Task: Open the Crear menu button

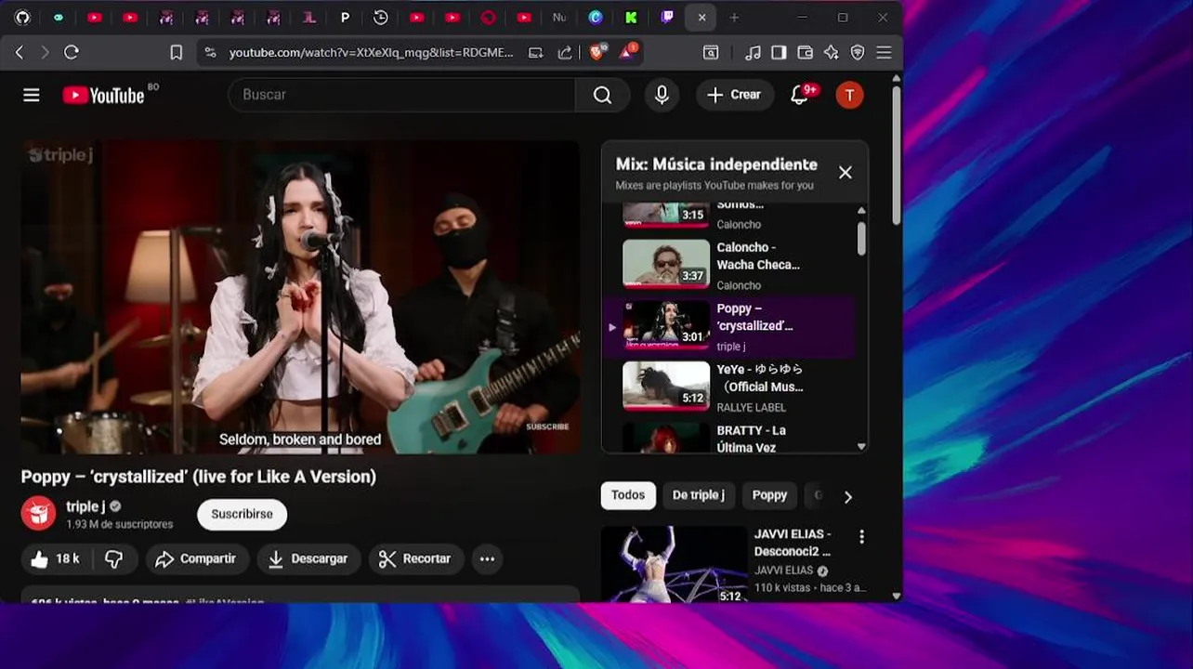Action: click(734, 95)
